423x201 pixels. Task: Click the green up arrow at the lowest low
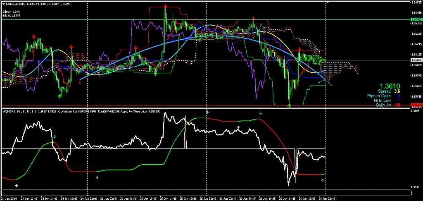tap(290, 105)
